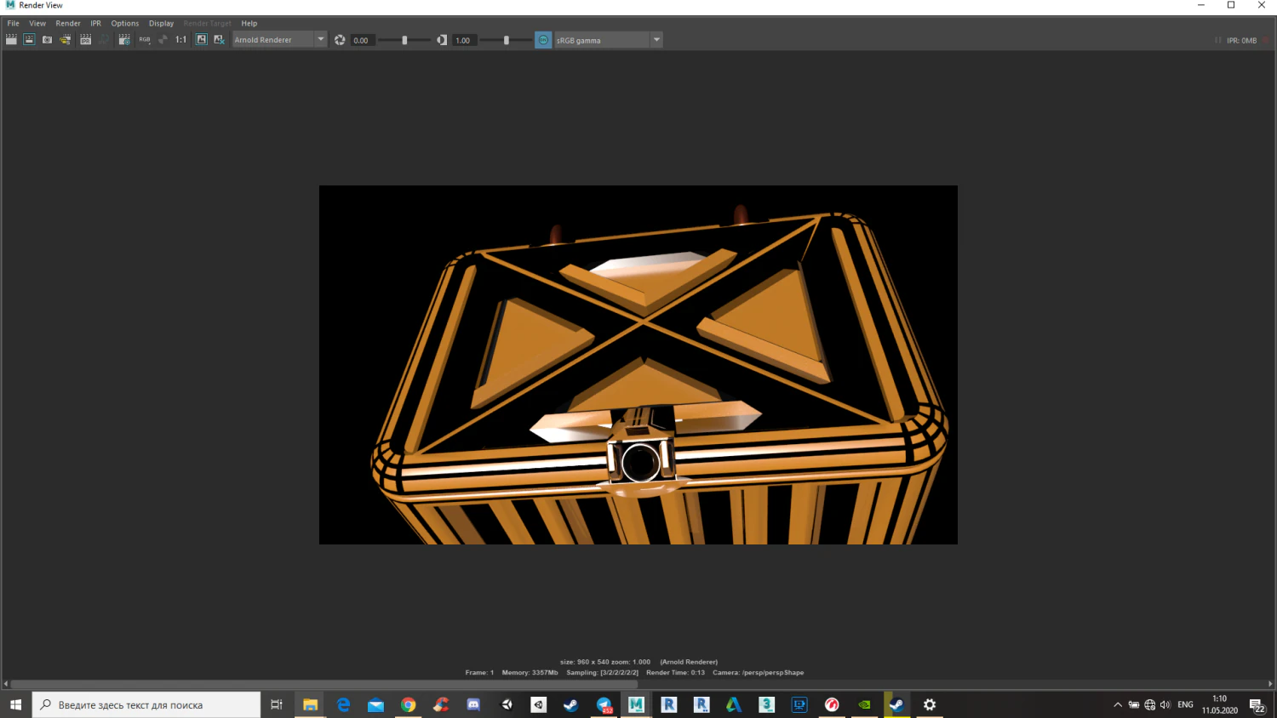This screenshot has width=1277, height=718.
Task: Open the notification center icon
Action: coord(1257,704)
